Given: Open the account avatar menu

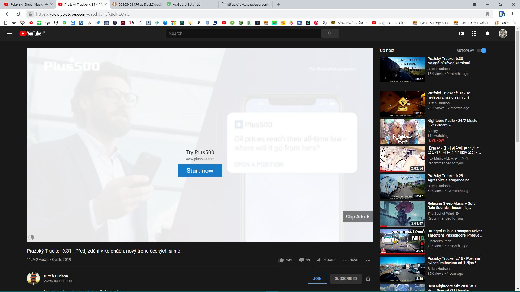Looking at the screenshot, I should 503,34.
